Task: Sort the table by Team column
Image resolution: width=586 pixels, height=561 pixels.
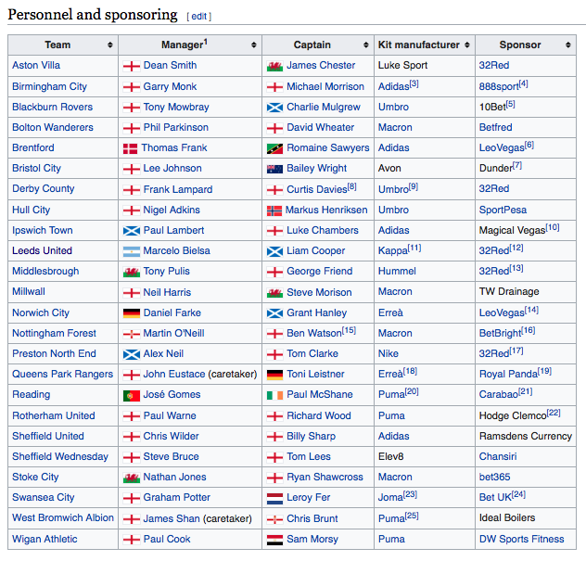Action: click(110, 45)
